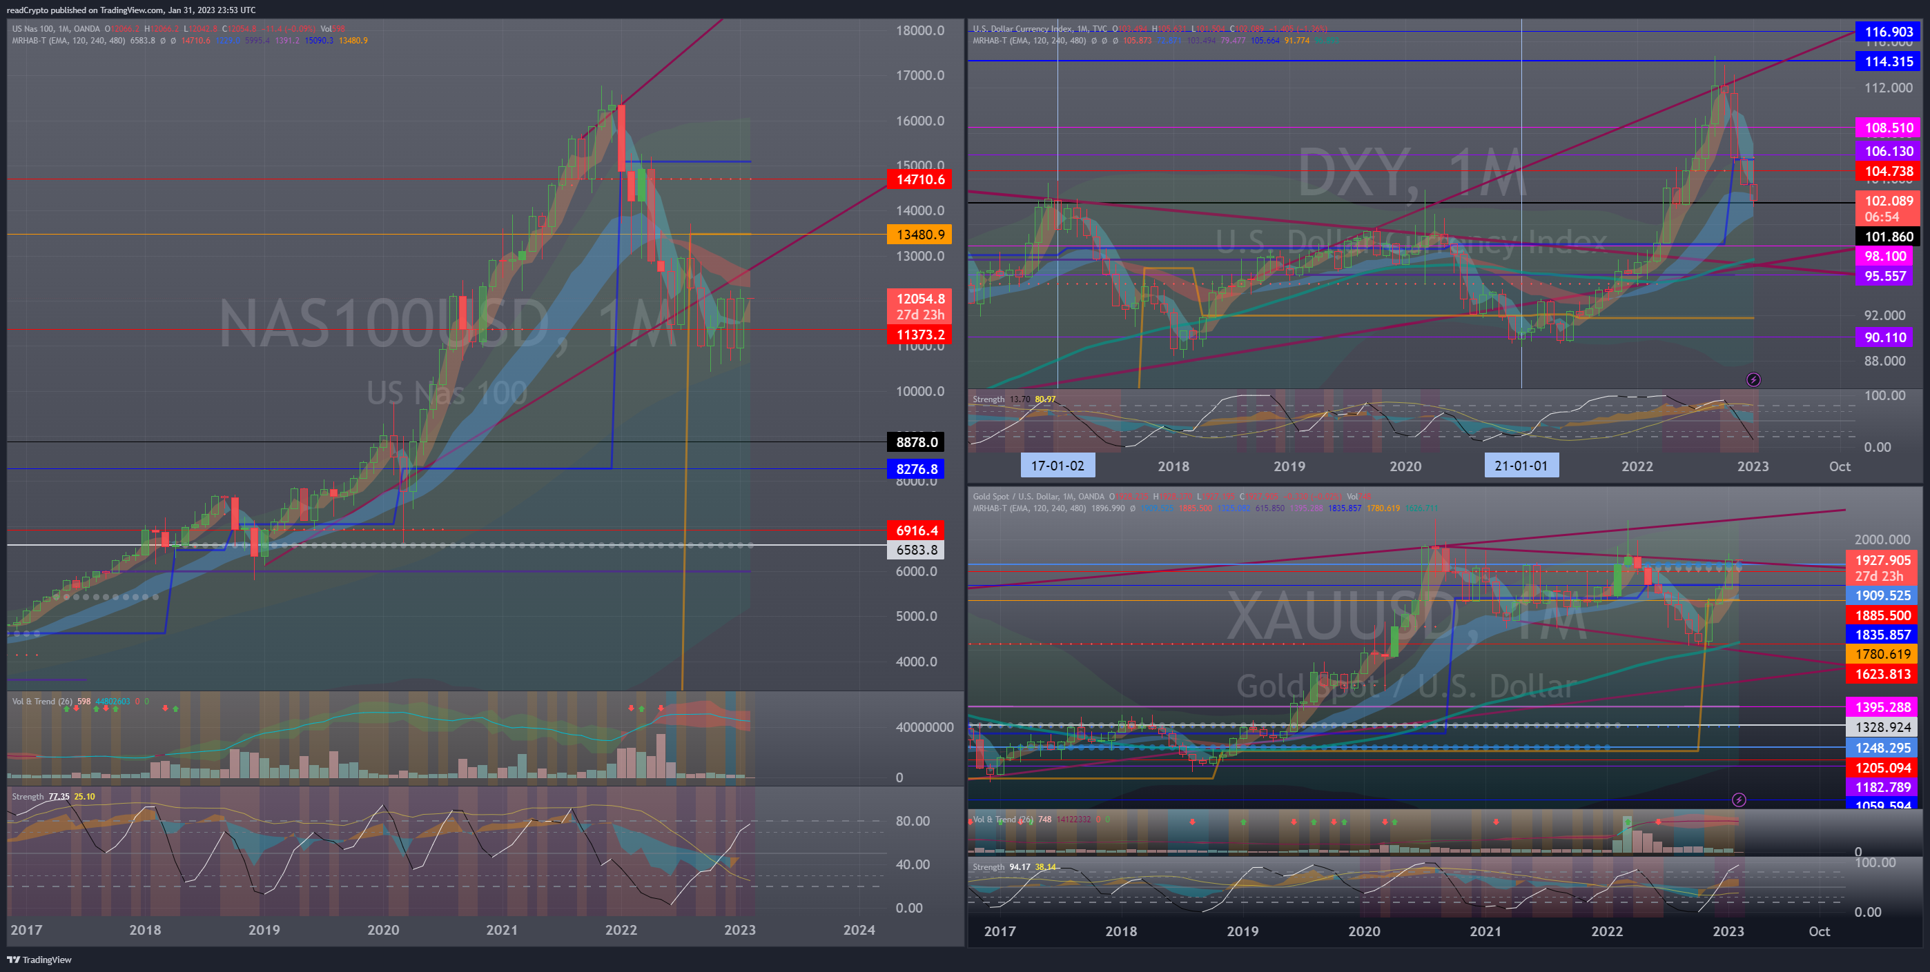
Task: Click the MRHAB-T indicator legend on the Nasdaq chart
Action: coord(68,41)
